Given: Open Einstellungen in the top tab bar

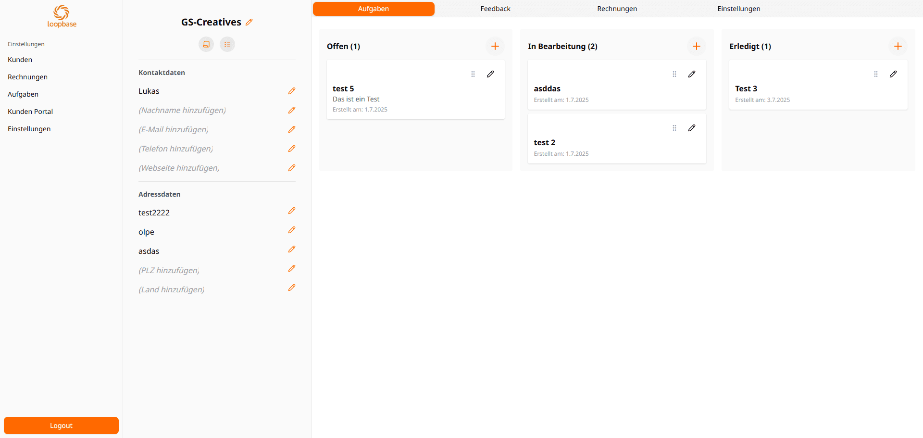Looking at the screenshot, I should pyautogui.click(x=739, y=9).
